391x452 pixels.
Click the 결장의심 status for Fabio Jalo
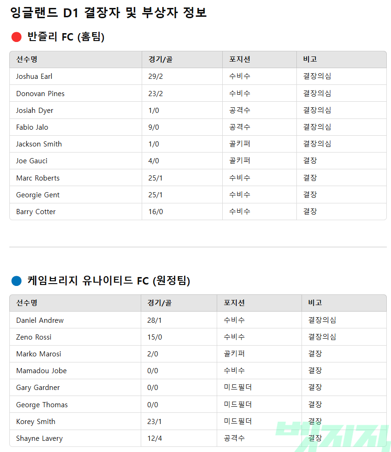click(x=317, y=127)
